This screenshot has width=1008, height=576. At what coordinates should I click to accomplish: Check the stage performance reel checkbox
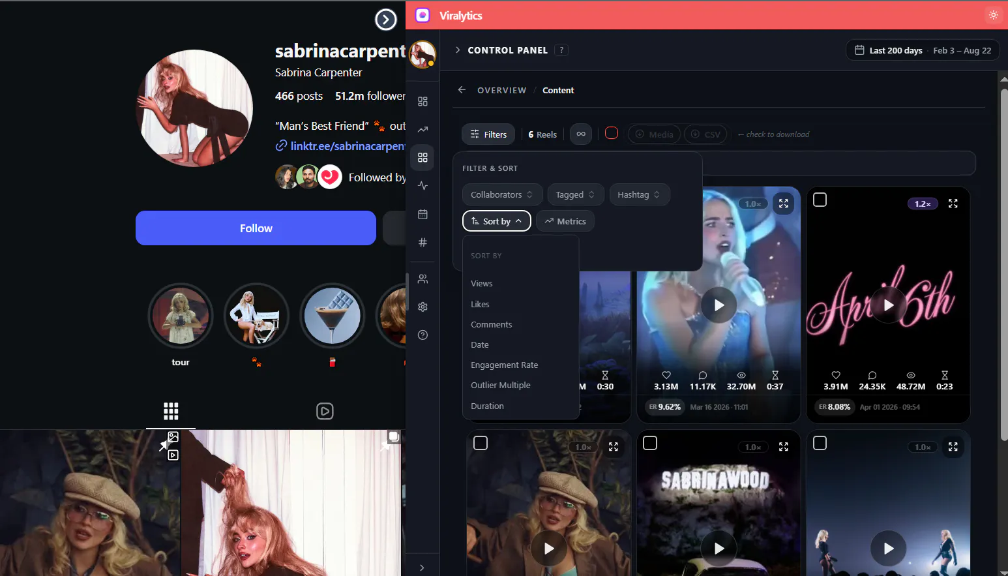click(820, 443)
